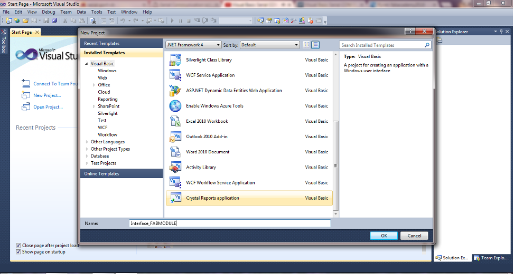Click the Cancel button
The width and height of the screenshot is (514, 274).
[x=414, y=236]
